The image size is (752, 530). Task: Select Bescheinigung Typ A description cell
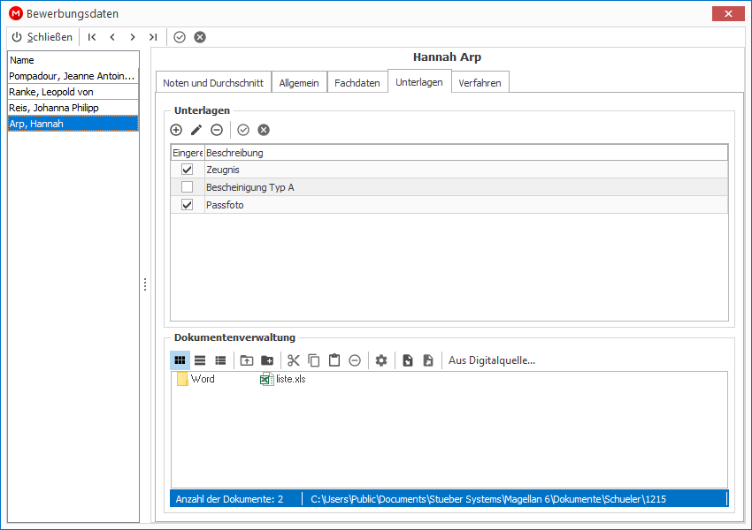tap(466, 187)
